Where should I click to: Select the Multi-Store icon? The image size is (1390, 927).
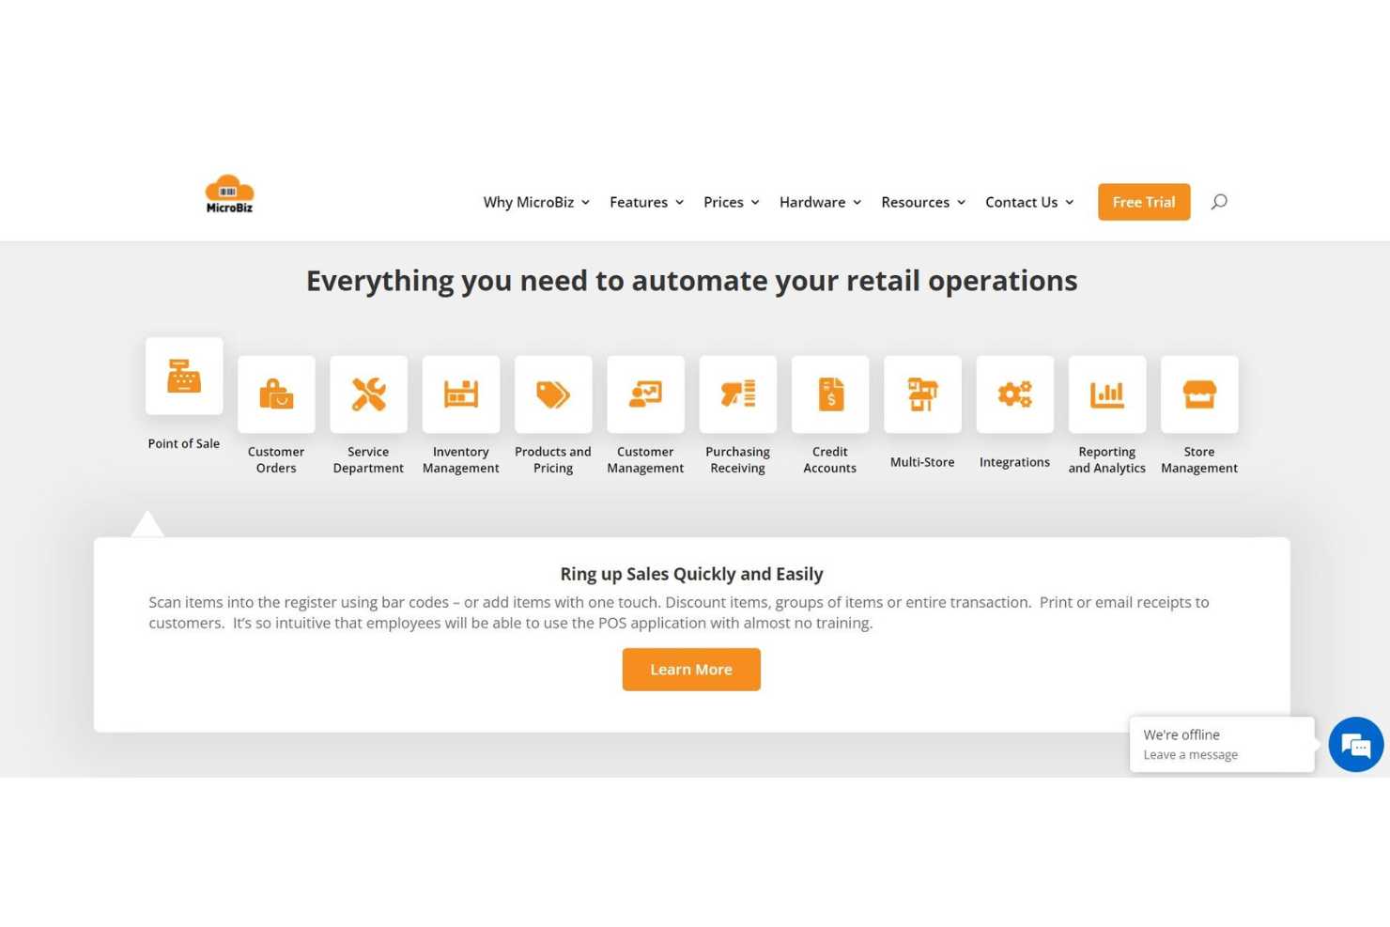coord(922,394)
